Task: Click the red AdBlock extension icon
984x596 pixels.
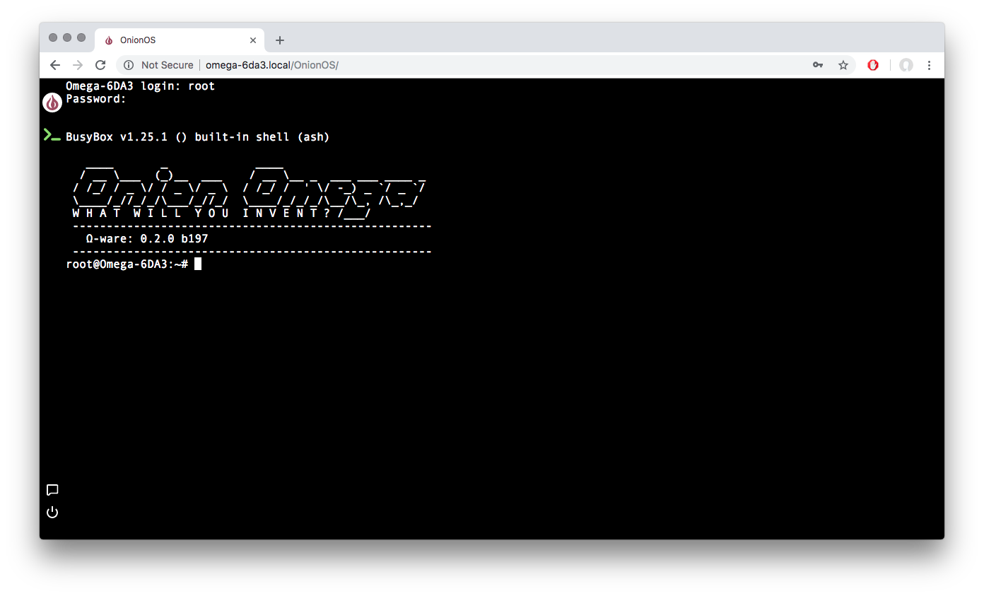Action: (x=873, y=64)
